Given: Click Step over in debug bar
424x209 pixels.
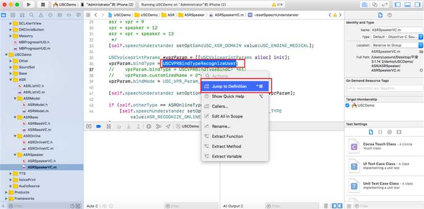Looking at the screenshot, I should tap(119, 126).
